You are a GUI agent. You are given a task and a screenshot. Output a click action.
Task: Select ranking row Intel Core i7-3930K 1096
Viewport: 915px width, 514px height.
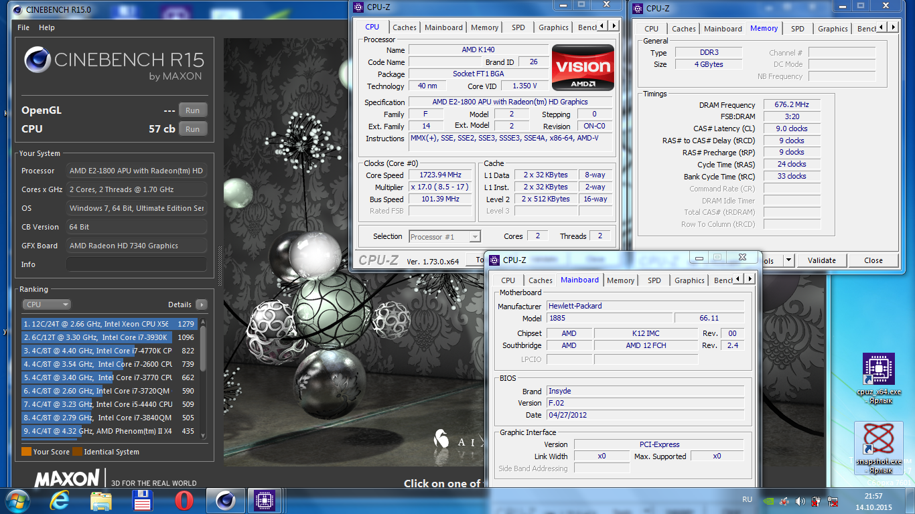pos(109,337)
